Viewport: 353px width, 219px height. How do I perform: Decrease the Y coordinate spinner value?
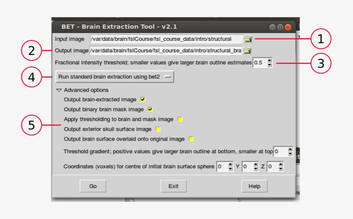tap(256, 168)
